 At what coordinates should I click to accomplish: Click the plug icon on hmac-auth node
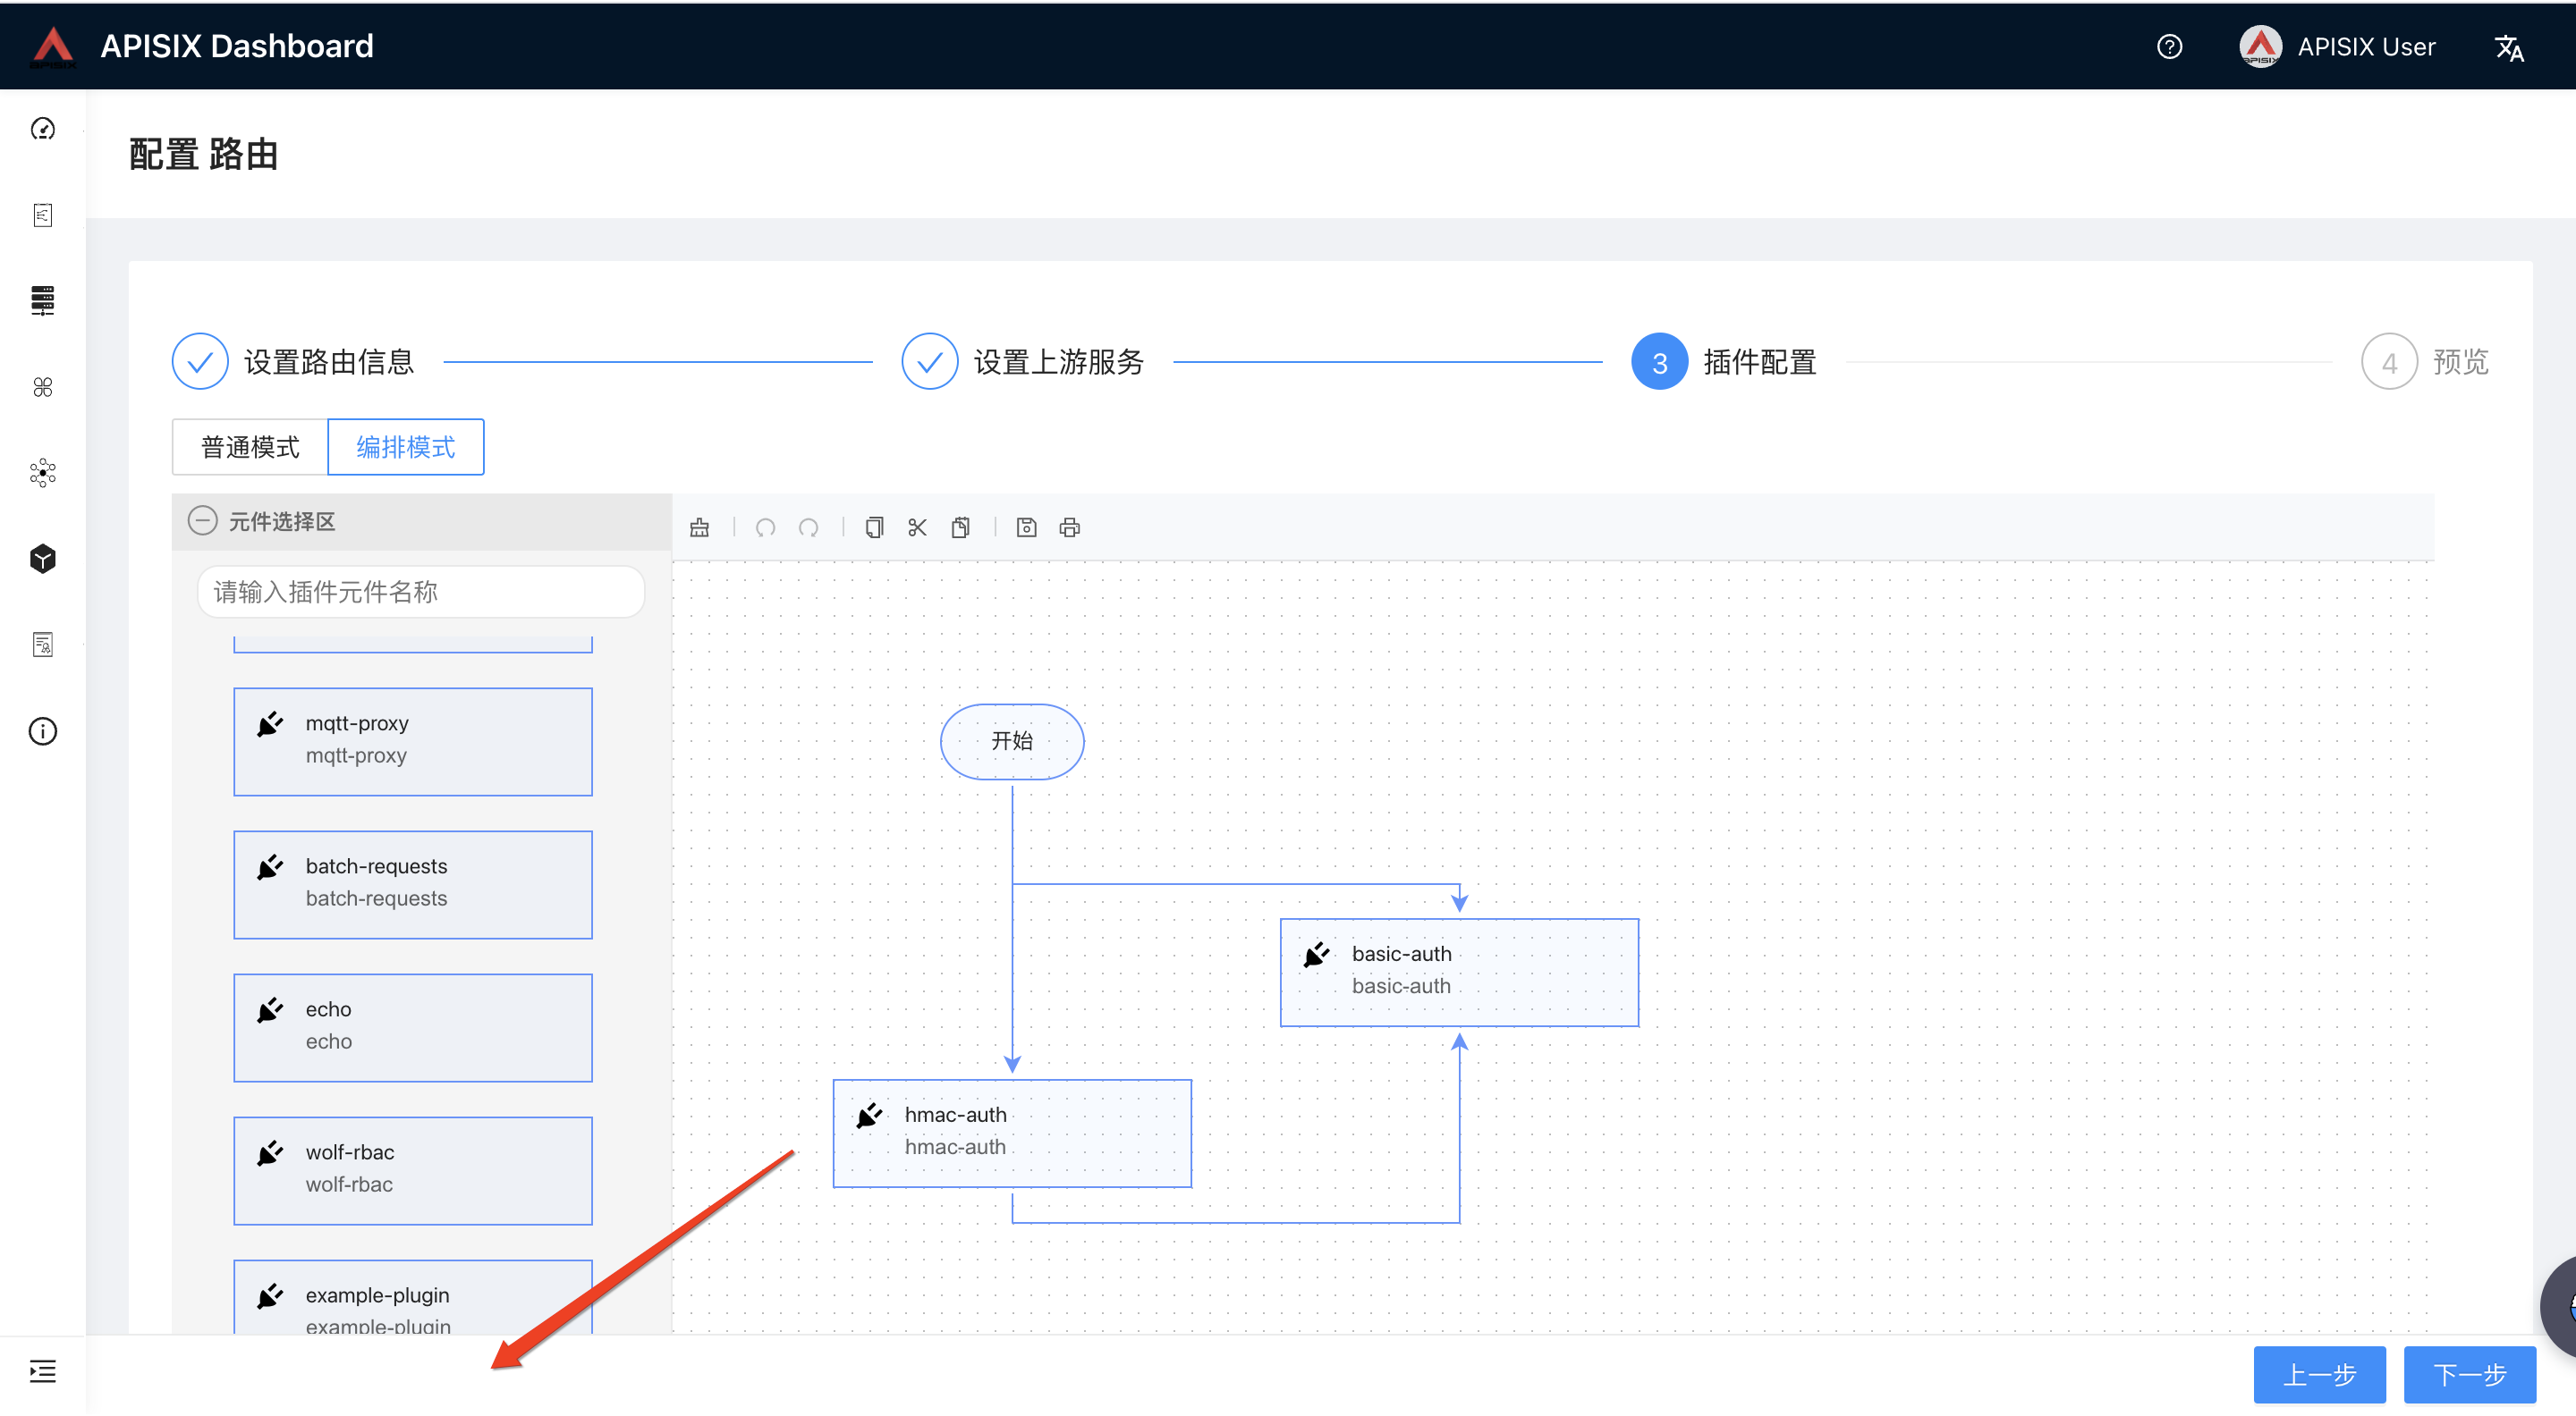(869, 1116)
